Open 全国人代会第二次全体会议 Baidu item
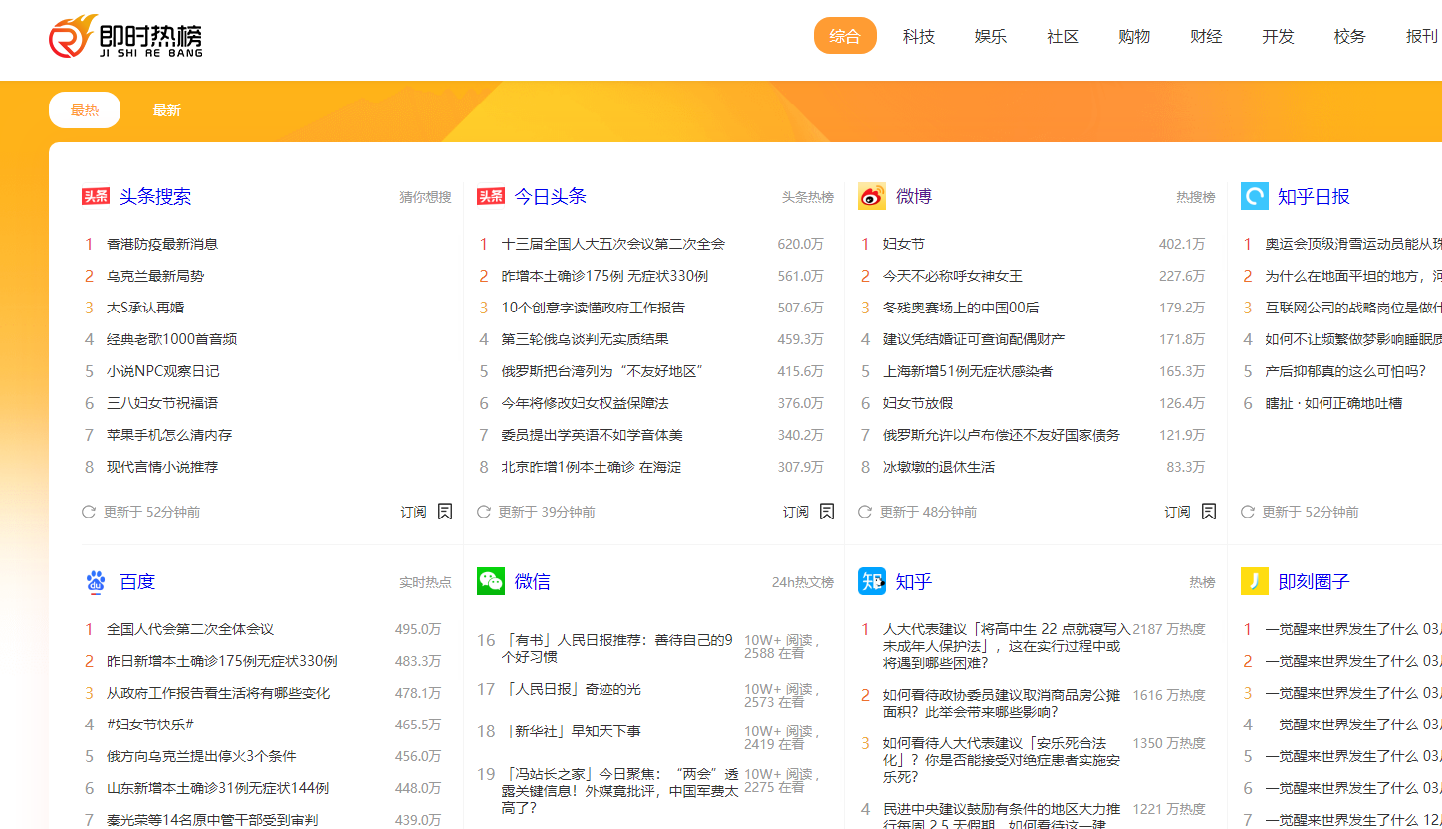Screen dimensions: 1442x829 pyautogui.click(x=190, y=629)
